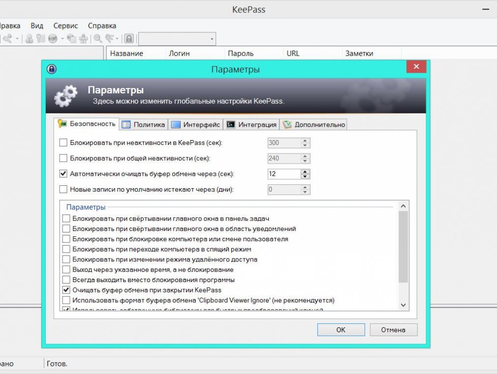
Task: Click the Open URL globe icon
Action: pyautogui.click(x=53, y=39)
